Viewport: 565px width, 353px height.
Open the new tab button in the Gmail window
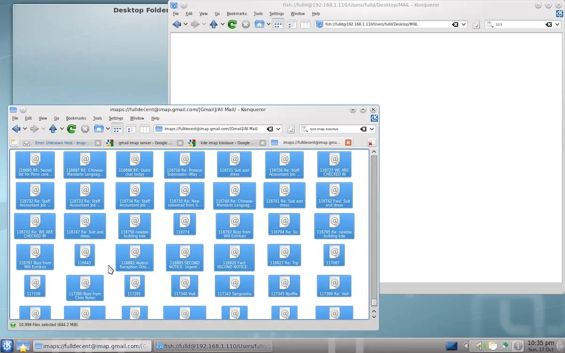(x=15, y=143)
